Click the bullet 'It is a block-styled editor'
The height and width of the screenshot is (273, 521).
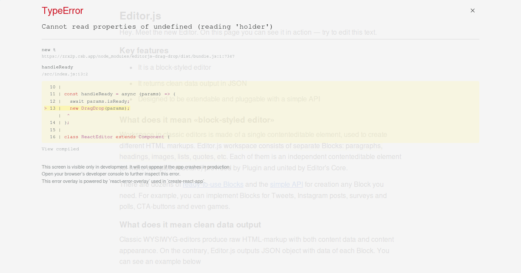(175, 67)
